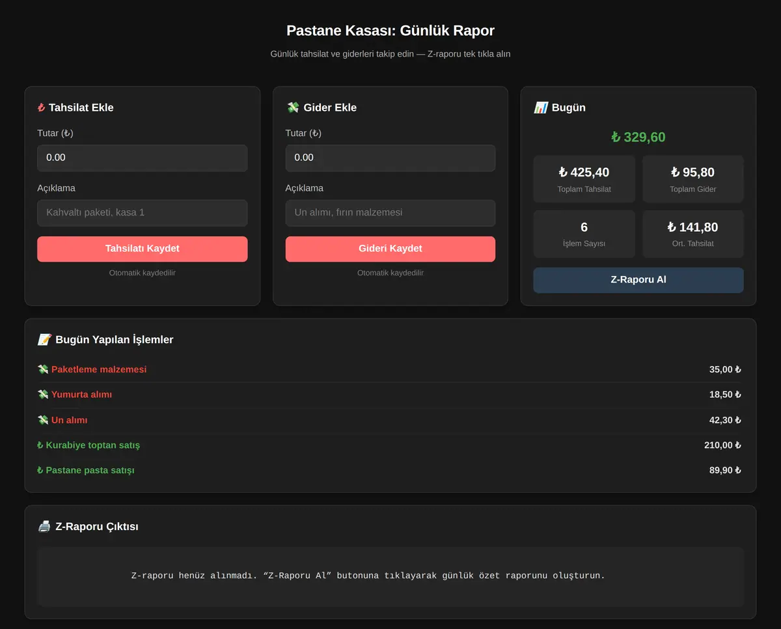Click the 42,30 ₺ amount
Screen dimensions: 781x629
coord(726,420)
